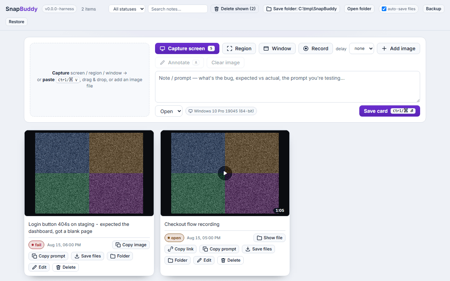This screenshot has width=450, height=281.
Task: Click the disabled Annotate button
Action: point(179,63)
